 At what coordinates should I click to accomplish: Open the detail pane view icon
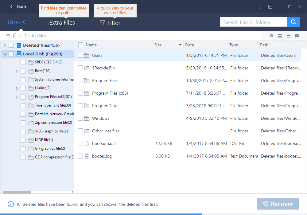coord(297,36)
